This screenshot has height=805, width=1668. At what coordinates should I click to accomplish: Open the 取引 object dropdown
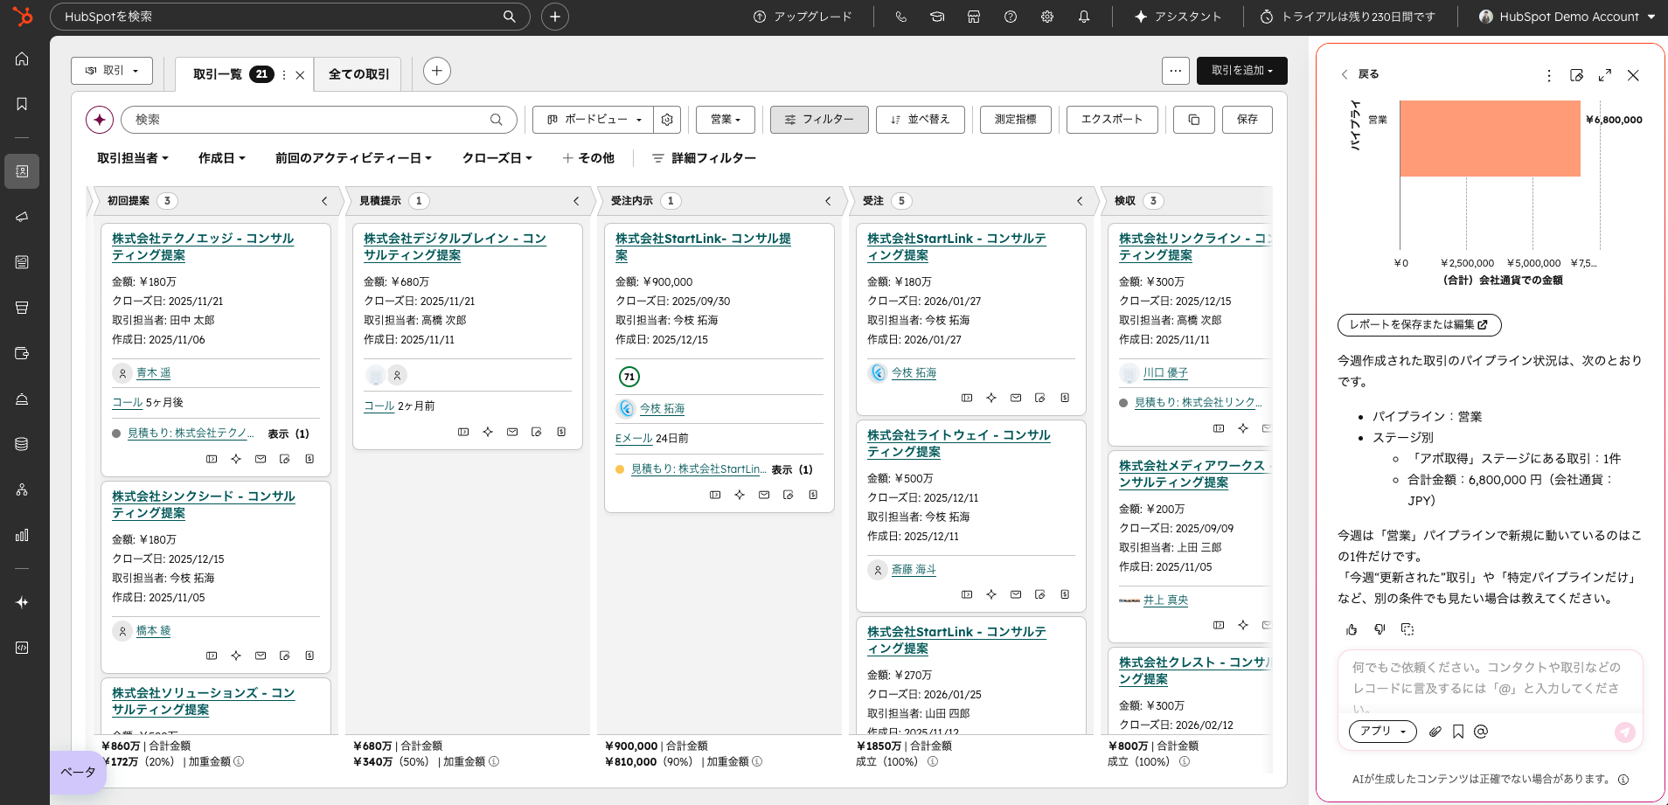tap(112, 71)
